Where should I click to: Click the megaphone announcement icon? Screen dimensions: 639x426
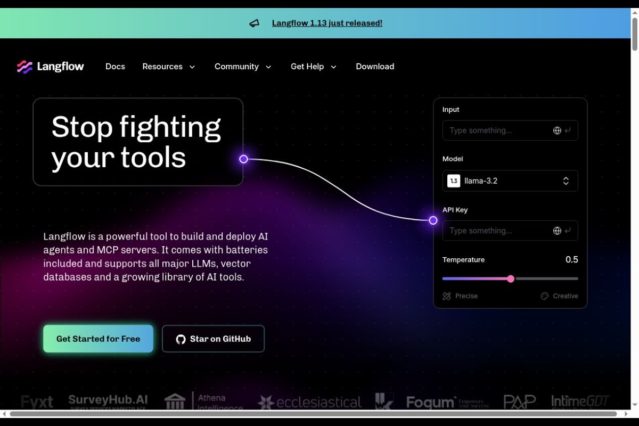point(255,23)
